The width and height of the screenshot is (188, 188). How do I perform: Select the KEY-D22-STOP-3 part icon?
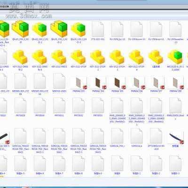pyautogui.click(x=117, y=57)
